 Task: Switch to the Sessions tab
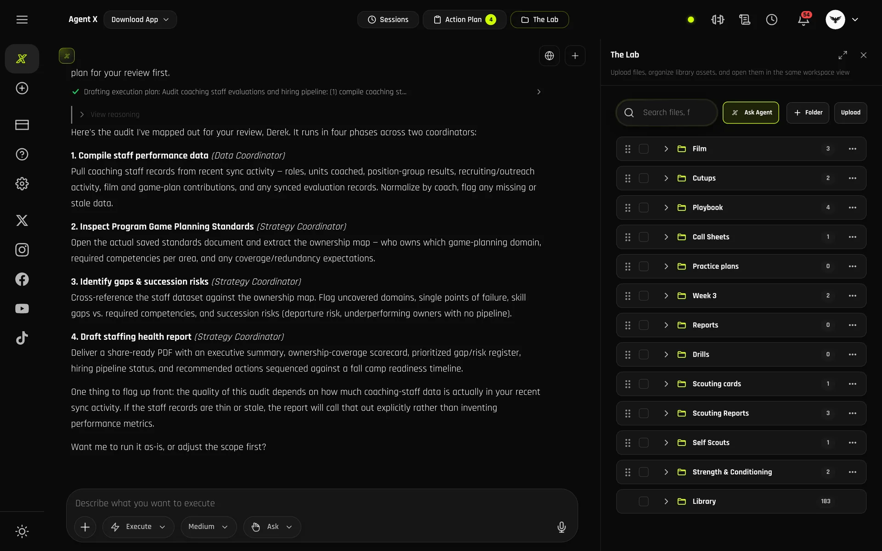pos(388,20)
